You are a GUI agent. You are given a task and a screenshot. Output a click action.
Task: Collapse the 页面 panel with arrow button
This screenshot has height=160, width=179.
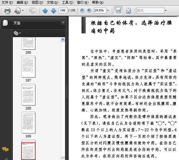(x=63, y=23)
